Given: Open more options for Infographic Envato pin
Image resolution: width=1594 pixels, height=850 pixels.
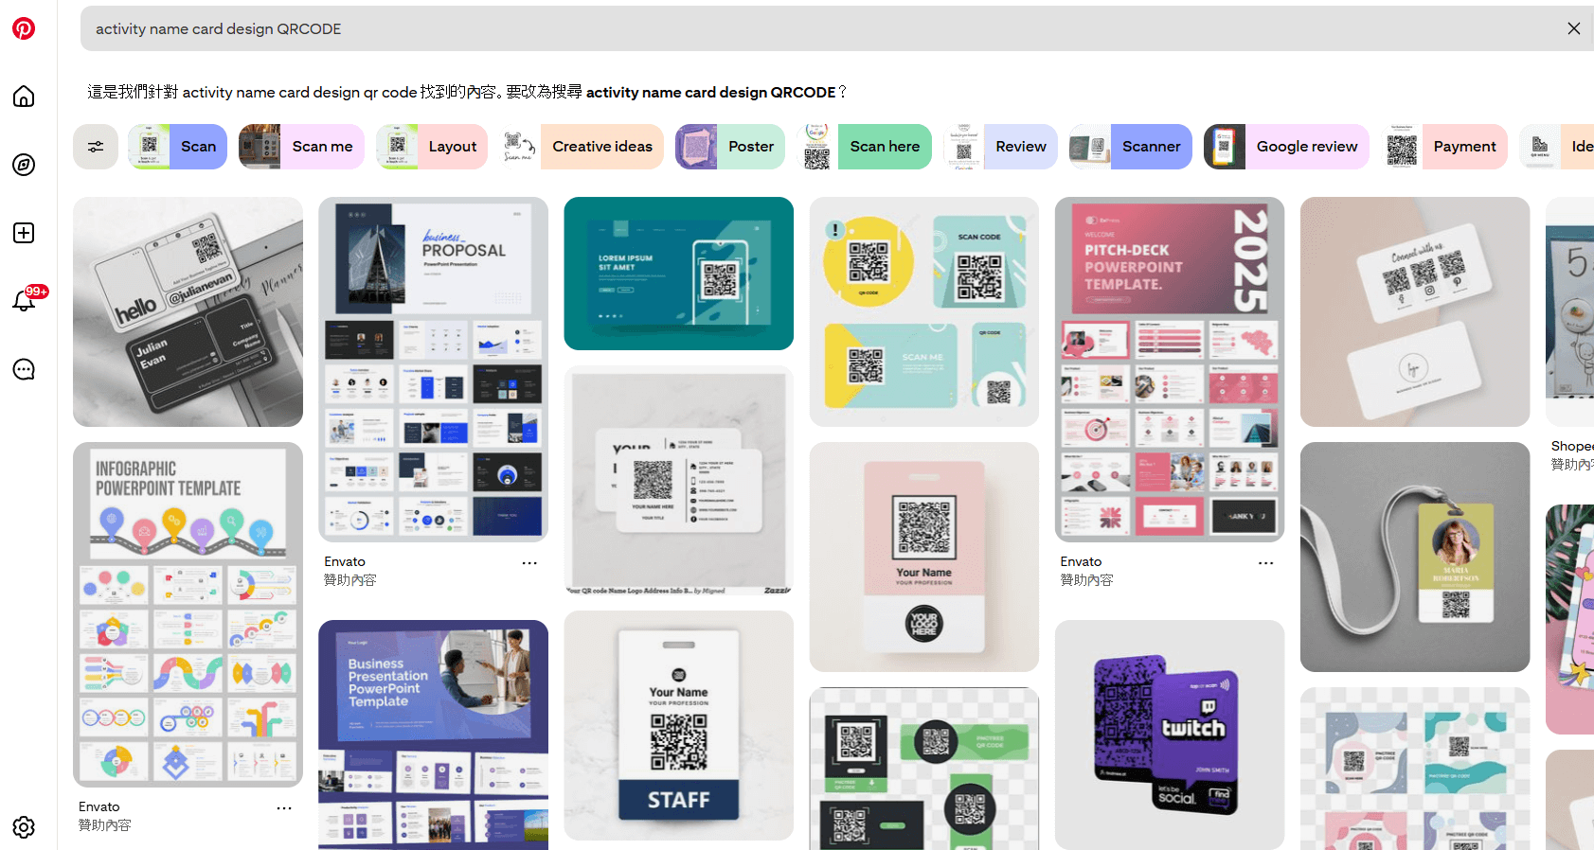Looking at the screenshot, I should click(284, 807).
